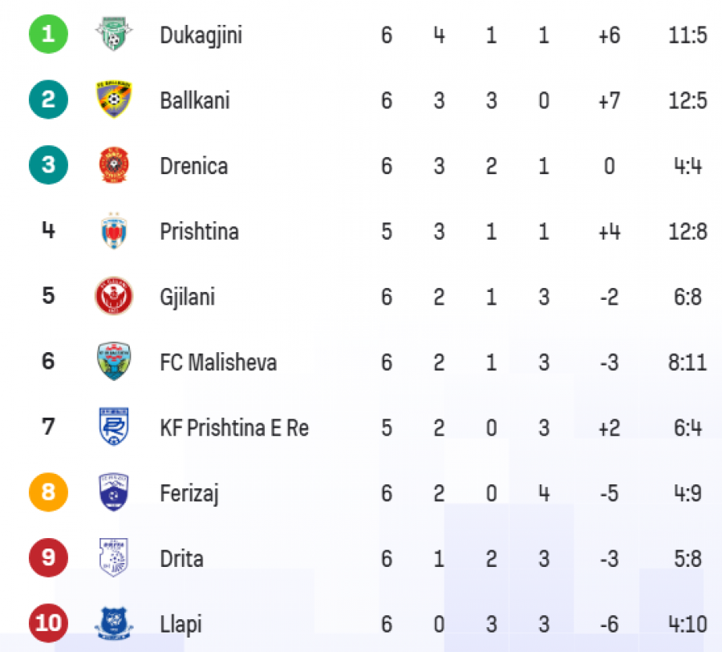This screenshot has width=722, height=652.
Task: Click Ballkani's +7 goal difference
Action: pos(609,100)
